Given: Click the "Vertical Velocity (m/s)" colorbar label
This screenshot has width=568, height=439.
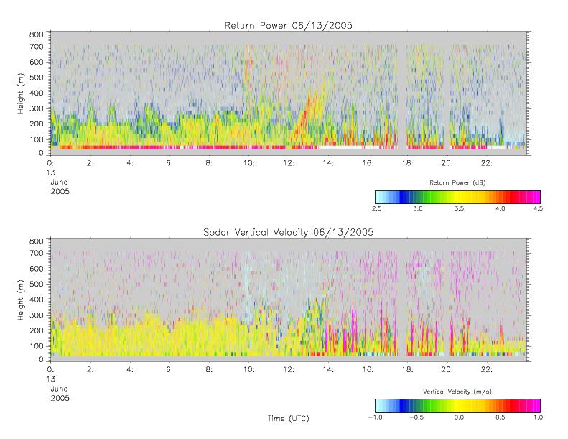Looking at the screenshot, I should pos(457,392).
